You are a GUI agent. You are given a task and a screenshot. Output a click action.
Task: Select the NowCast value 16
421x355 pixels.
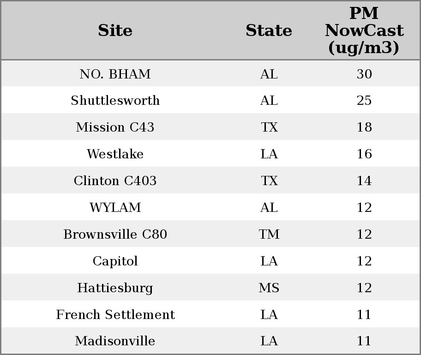point(364,154)
